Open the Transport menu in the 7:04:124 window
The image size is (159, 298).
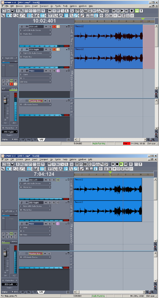coord(44,160)
